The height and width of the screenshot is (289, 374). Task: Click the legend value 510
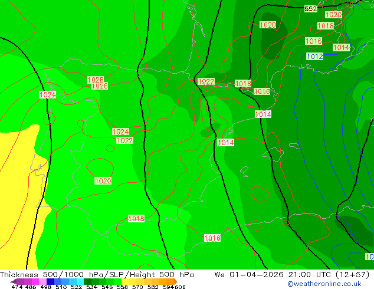tap(61, 287)
